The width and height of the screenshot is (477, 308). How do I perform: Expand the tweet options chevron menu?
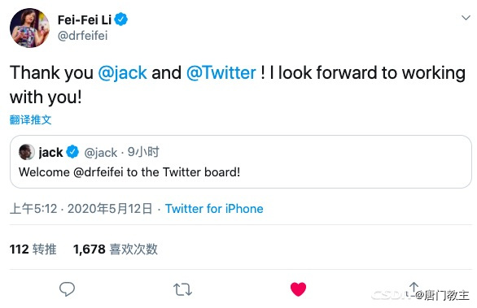click(x=466, y=18)
